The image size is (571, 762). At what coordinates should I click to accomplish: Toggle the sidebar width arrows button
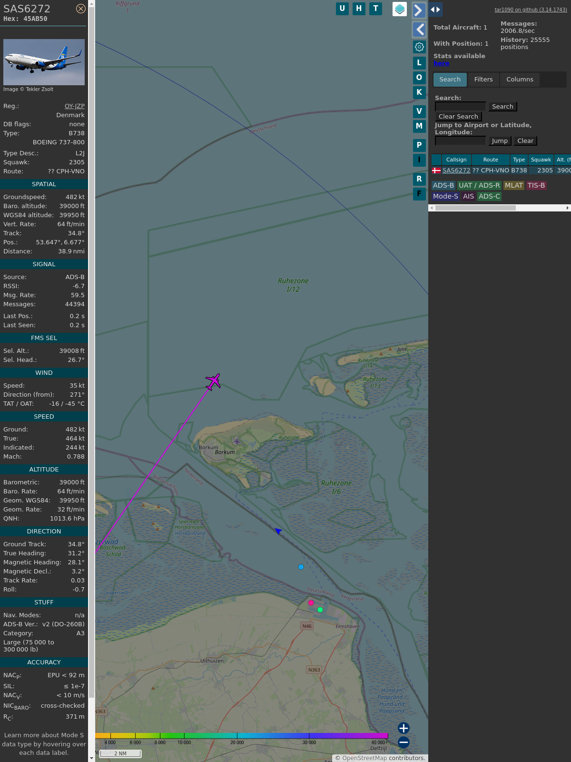[435, 10]
